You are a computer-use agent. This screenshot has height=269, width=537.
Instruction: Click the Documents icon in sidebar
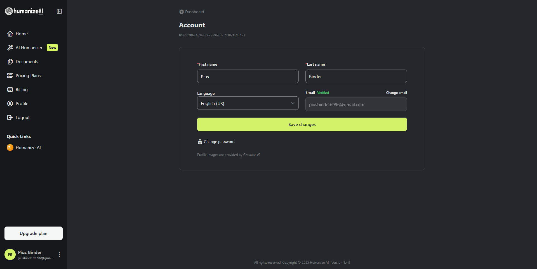coord(10,62)
